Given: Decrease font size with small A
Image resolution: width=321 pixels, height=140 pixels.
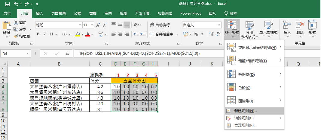Looking at the screenshot, I should click(x=105, y=25).
